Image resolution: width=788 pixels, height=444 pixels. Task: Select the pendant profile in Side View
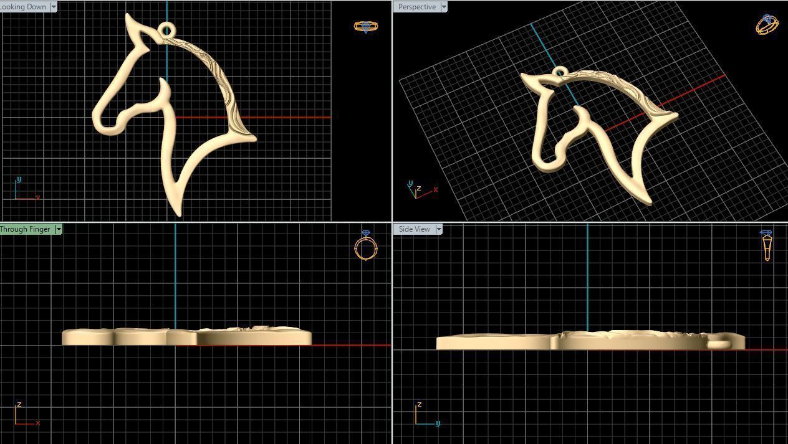590,340
